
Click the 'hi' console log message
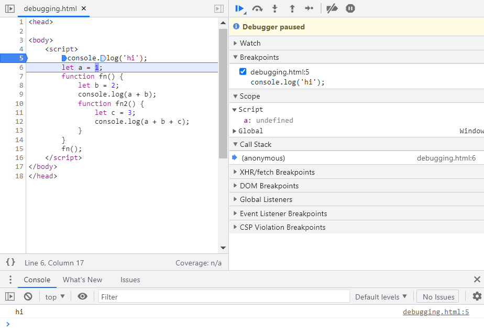(19, 312)
